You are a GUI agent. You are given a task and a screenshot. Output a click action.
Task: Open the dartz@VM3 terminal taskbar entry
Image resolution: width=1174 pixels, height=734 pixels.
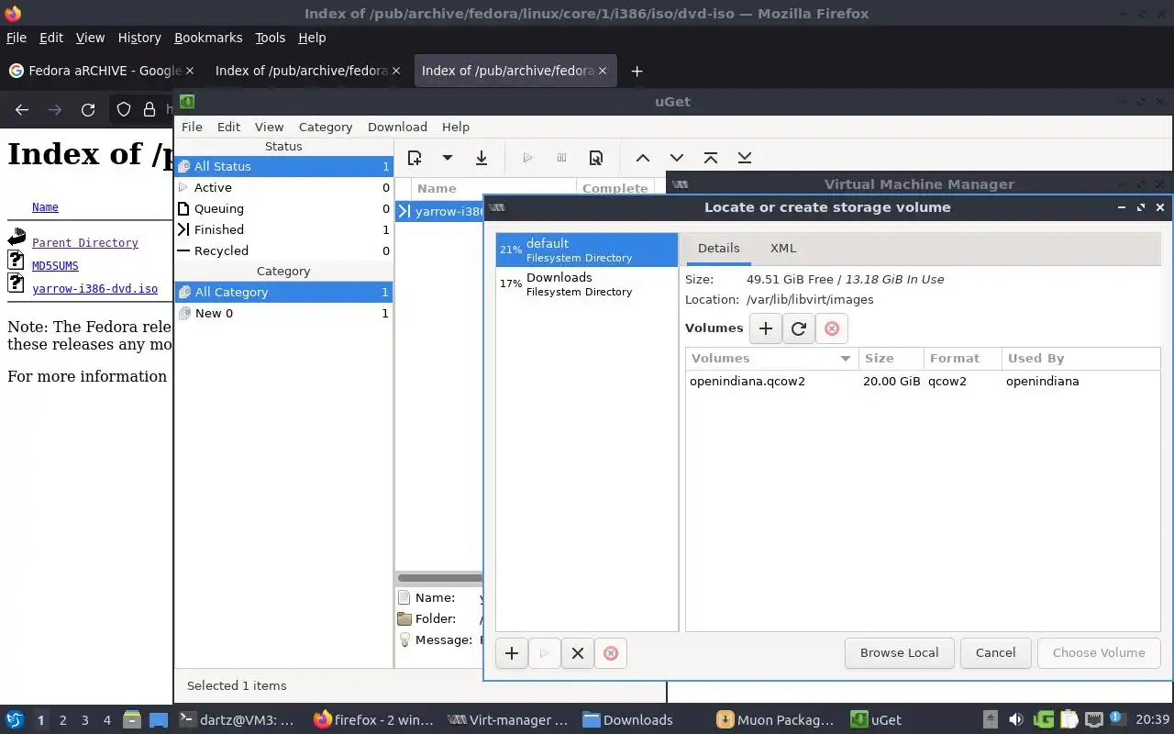coord(237,720)
